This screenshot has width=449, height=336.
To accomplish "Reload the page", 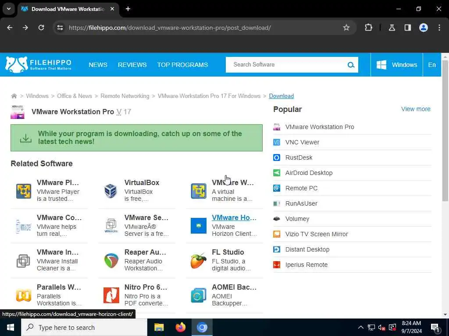I will (x=41, y=28).
